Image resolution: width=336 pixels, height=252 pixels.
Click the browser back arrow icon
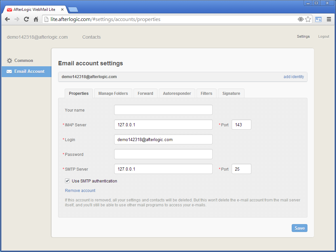click(7, 19)
